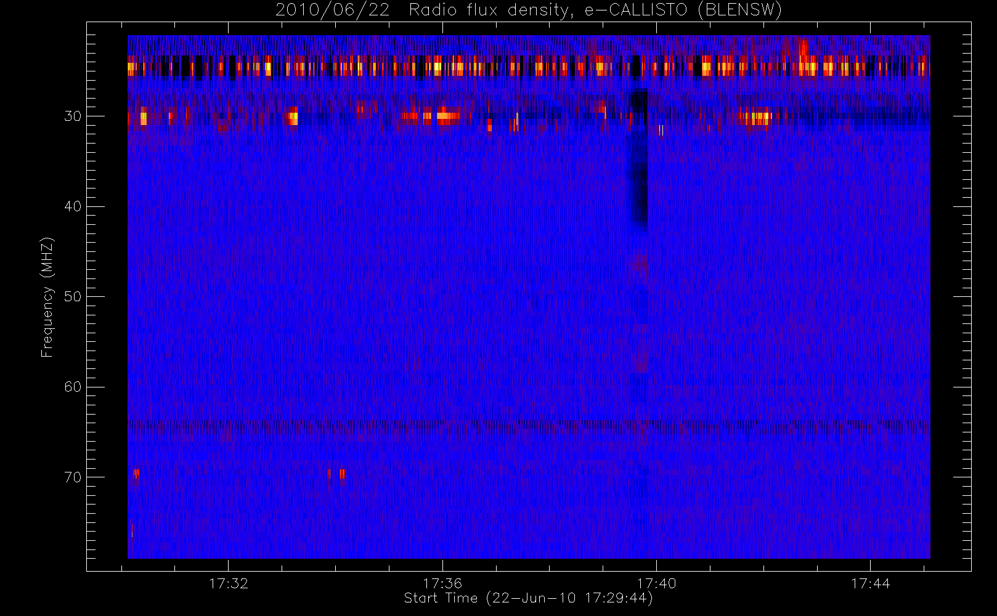Click the 60 frequency tick label

coord(73,387)
